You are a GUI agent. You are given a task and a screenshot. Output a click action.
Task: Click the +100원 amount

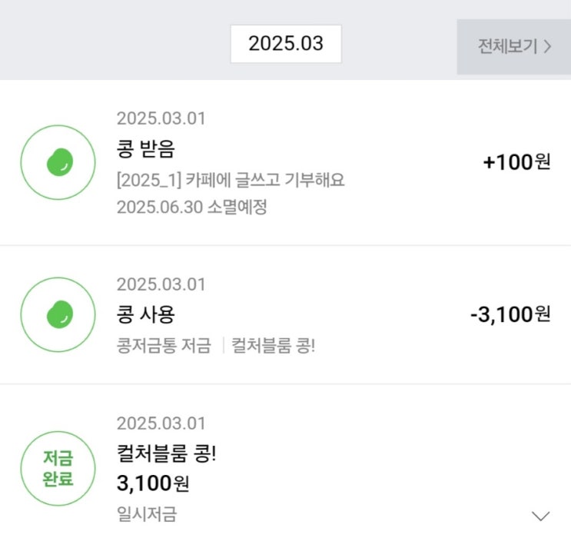click(x=516, y=162)
